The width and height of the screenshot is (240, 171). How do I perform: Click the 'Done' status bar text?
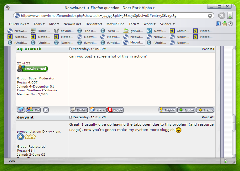12,161
